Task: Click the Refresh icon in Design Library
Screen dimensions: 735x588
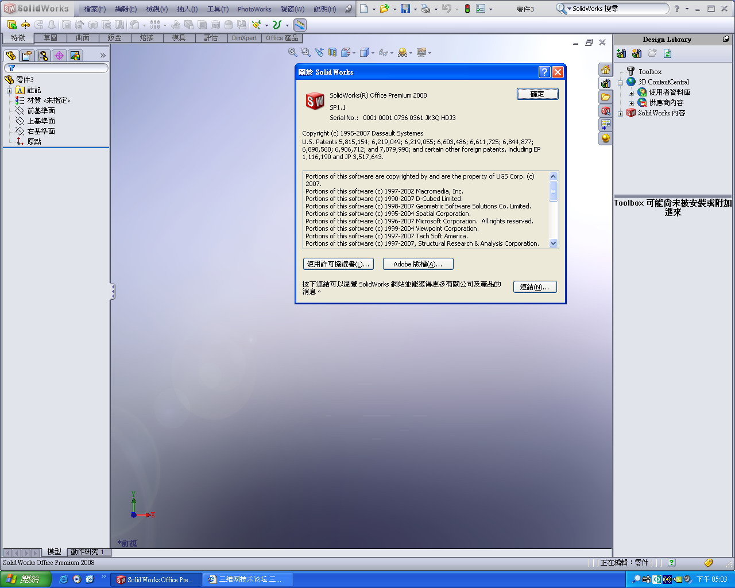Action: [667, 53]
